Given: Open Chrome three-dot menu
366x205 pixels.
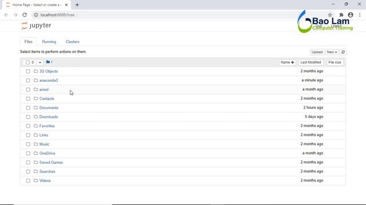Looking at the screenshot, I should coord(360,15).
